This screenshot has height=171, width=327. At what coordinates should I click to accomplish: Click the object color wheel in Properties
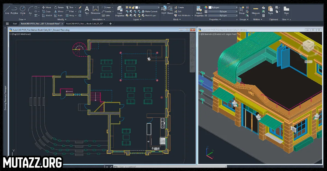(206, 7)
